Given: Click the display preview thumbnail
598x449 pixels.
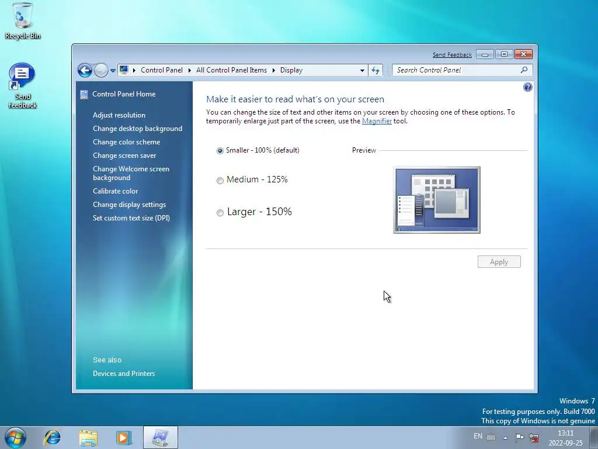Looking at the screenshot, I should (x=437, y=200).
